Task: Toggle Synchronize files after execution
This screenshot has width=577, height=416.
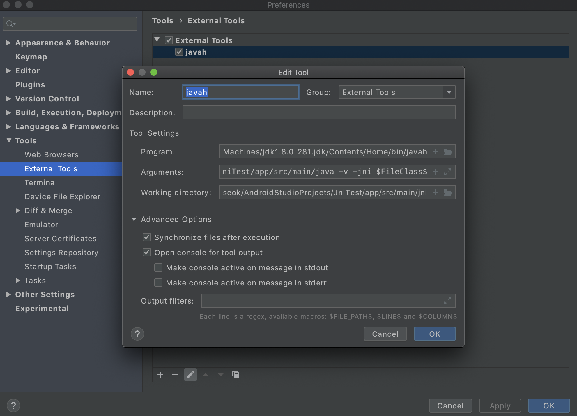Action: [x=147, y=237]
